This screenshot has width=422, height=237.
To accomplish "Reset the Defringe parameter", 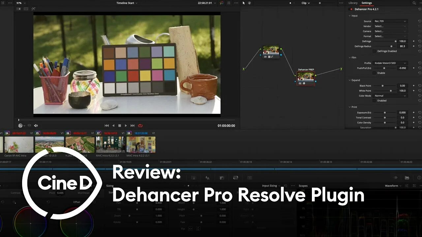I will 420,41.
